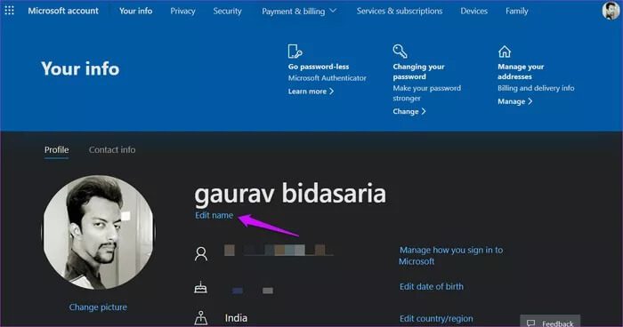Open the app launcher grid icon
Viewport: 623px width, 327px height.
[9, 11]
